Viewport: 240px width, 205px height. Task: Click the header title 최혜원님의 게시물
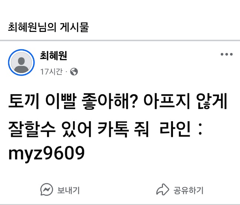point(48,27)
